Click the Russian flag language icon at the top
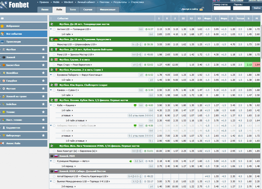The image size is (262, 189). pyautogui.click(x=214, y=1)
